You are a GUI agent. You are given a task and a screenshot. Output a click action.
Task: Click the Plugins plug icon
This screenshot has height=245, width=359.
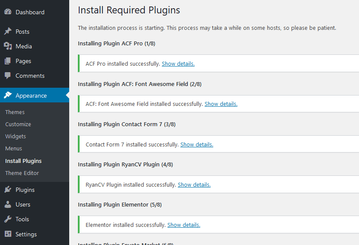coord(8,189)
